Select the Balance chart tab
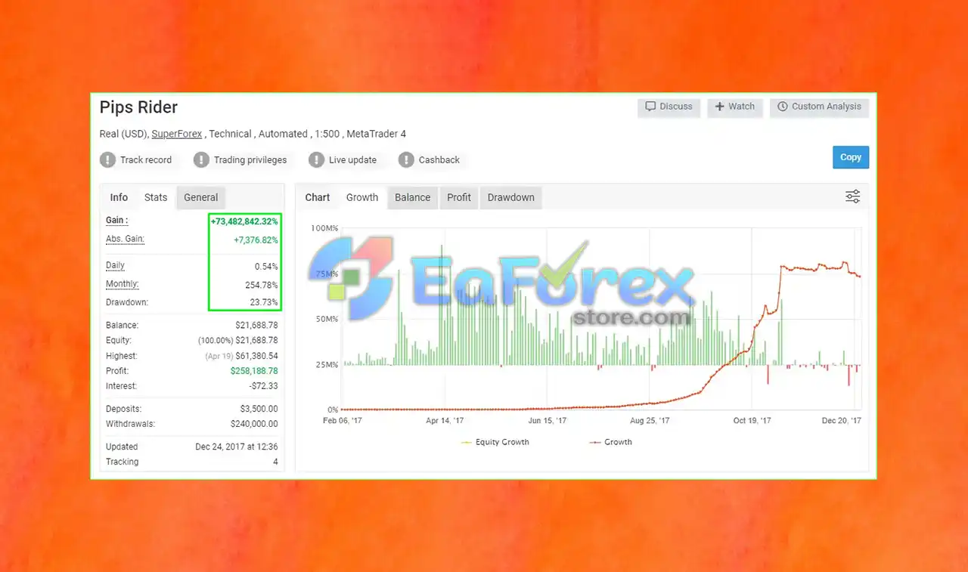968x572 pixels. click(412, 197)
